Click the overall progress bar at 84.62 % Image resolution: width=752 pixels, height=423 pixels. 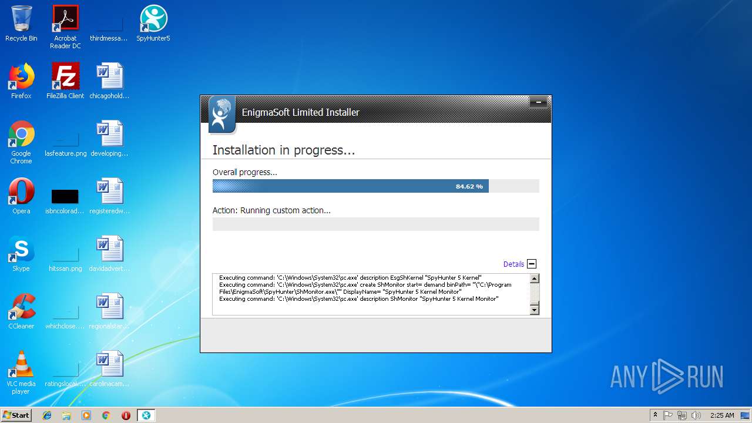375,186
